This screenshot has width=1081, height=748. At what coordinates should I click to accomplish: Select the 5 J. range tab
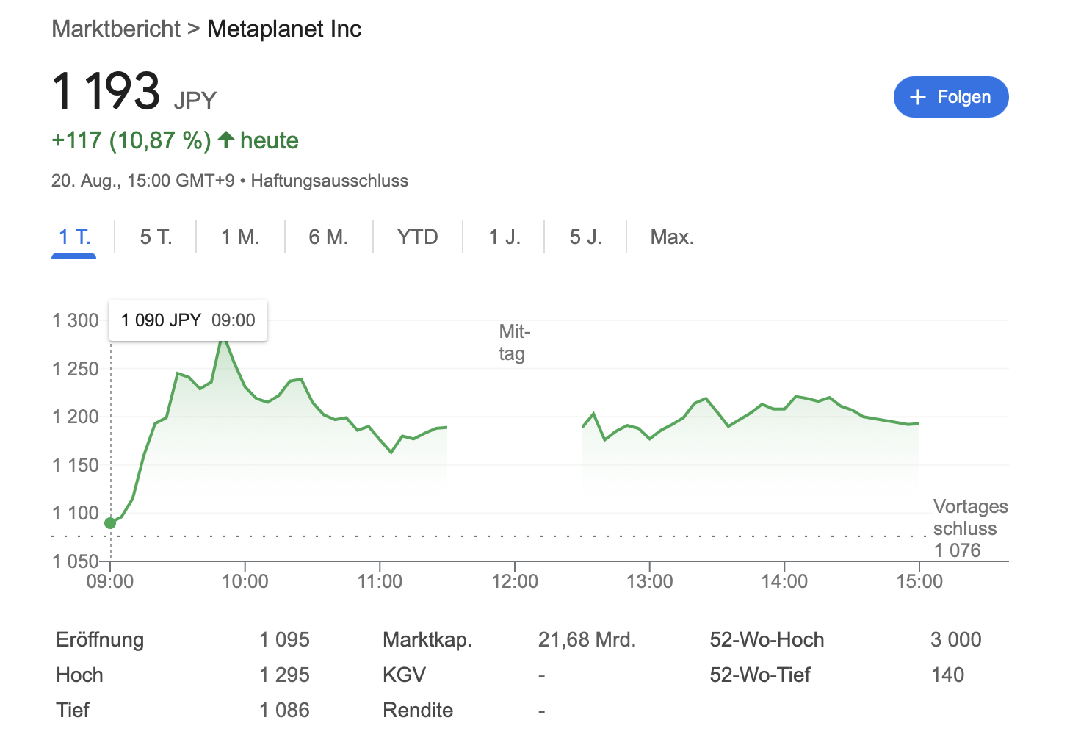pyautogui.click(x=585, y=237)
